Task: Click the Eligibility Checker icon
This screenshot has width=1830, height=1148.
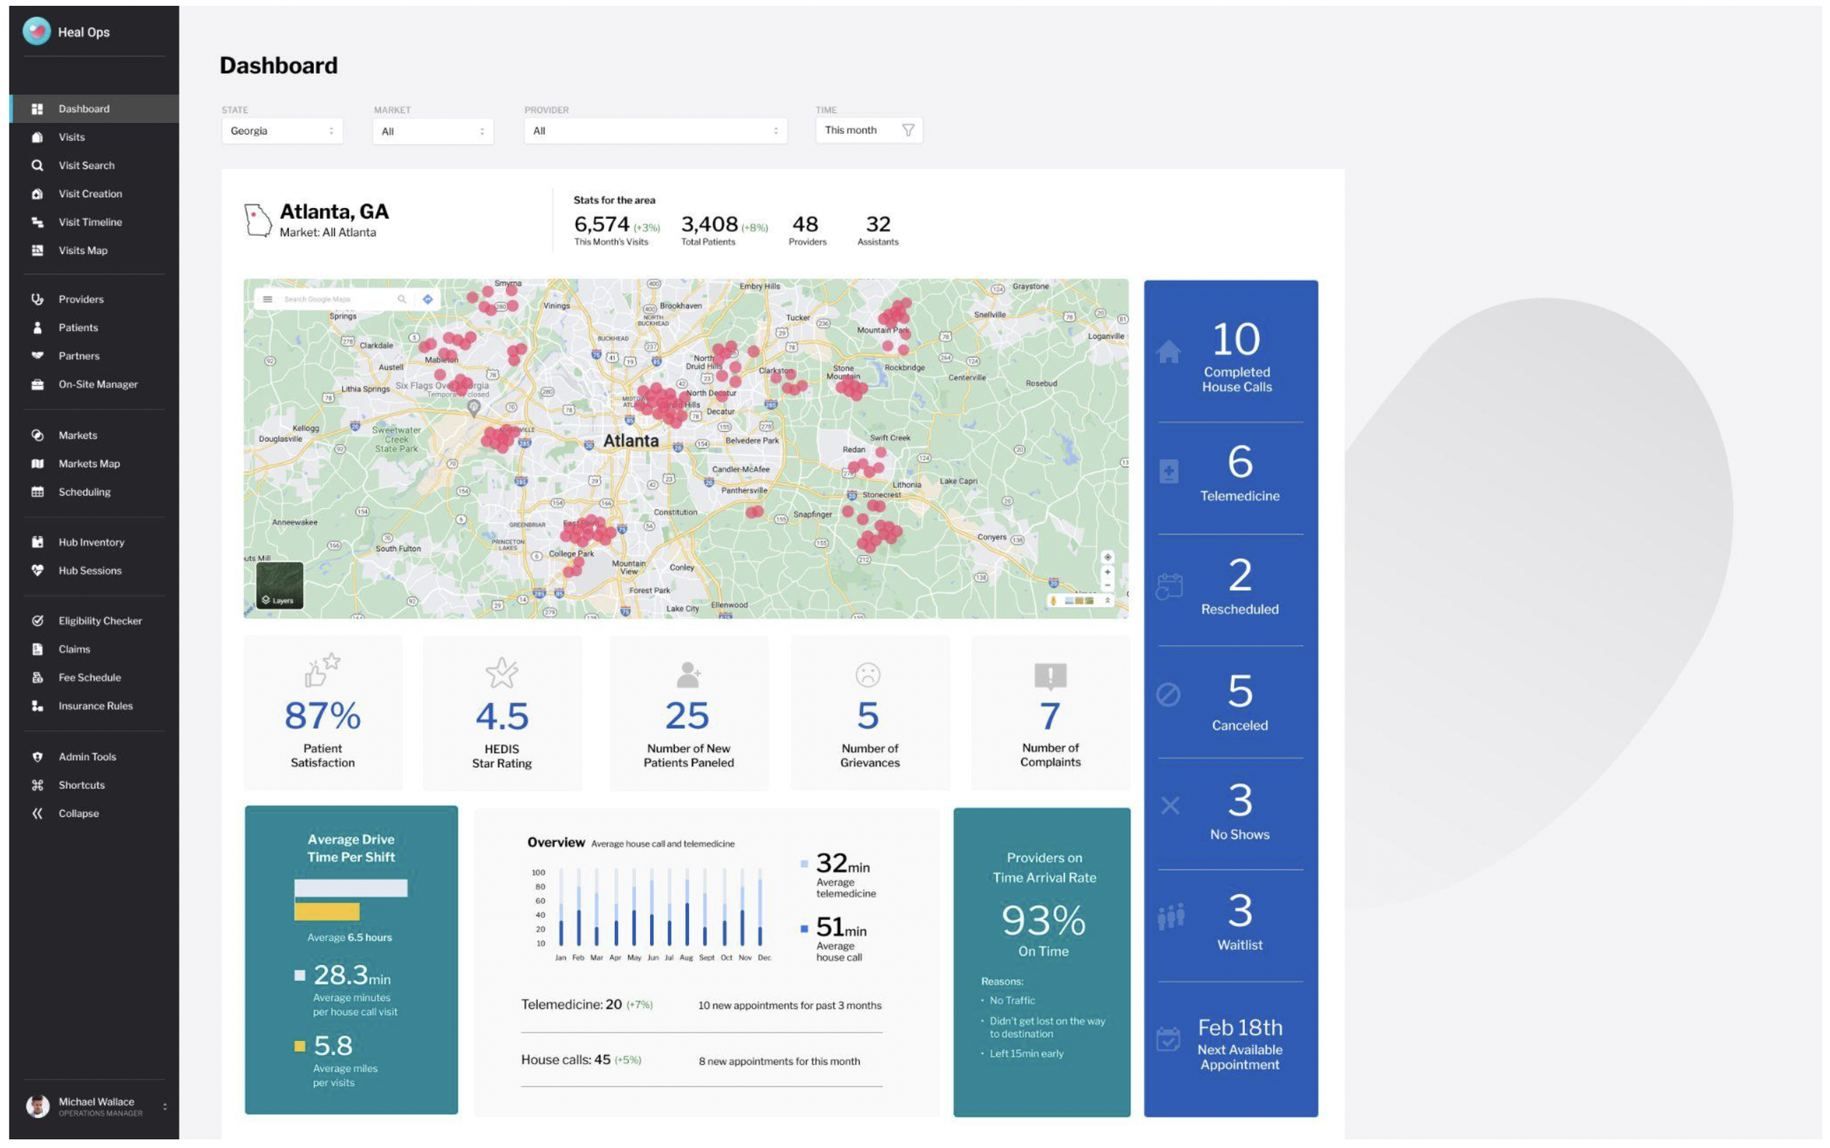Action: click(x=37, y=621)
